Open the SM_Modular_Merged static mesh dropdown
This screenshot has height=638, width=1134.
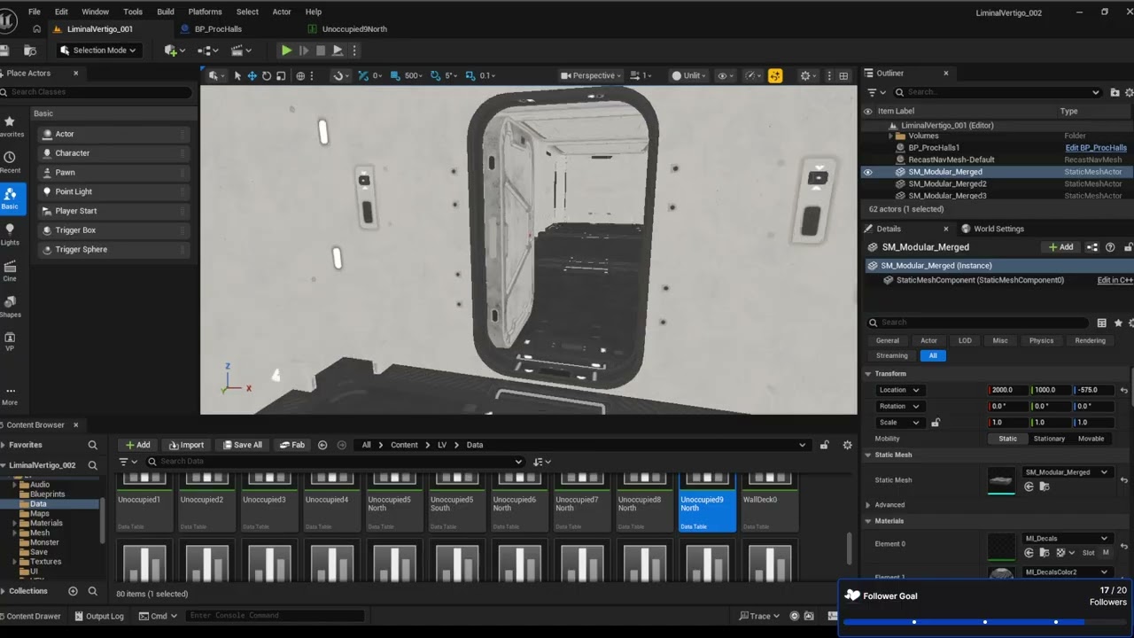click(1067, 472)
